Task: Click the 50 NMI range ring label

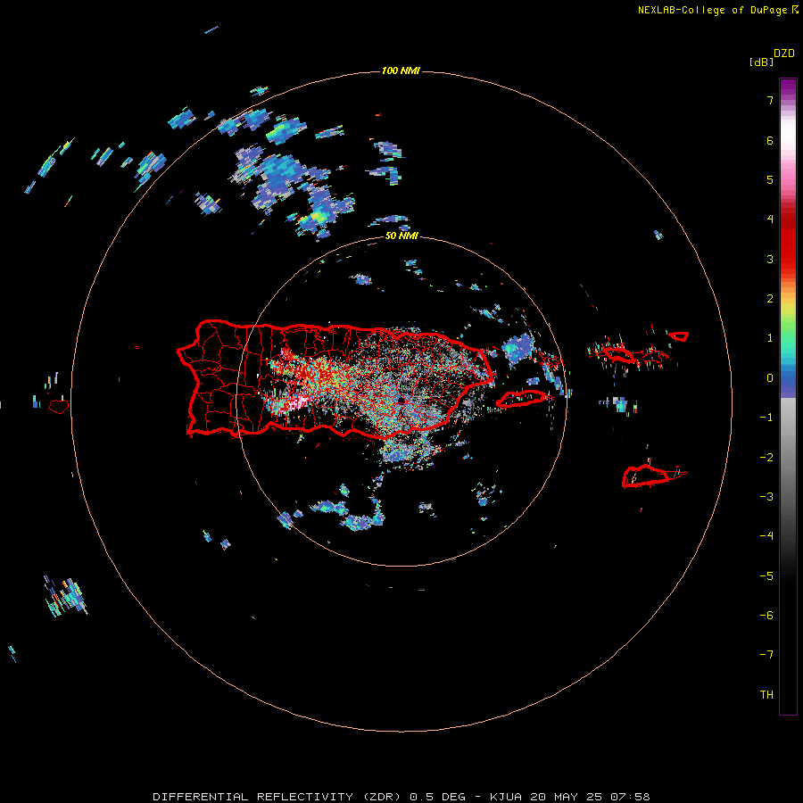Action: coord(401,236)
